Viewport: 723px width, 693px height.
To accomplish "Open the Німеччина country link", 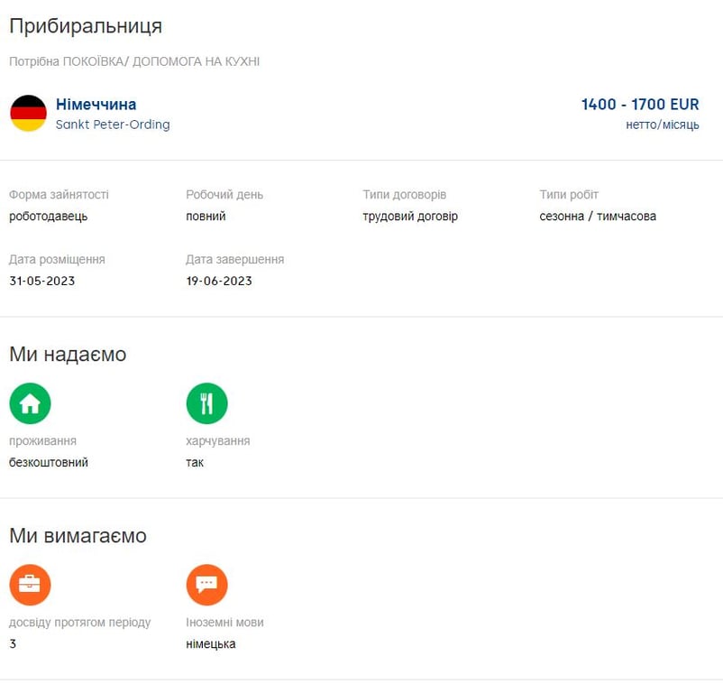I will coord(96,105).
